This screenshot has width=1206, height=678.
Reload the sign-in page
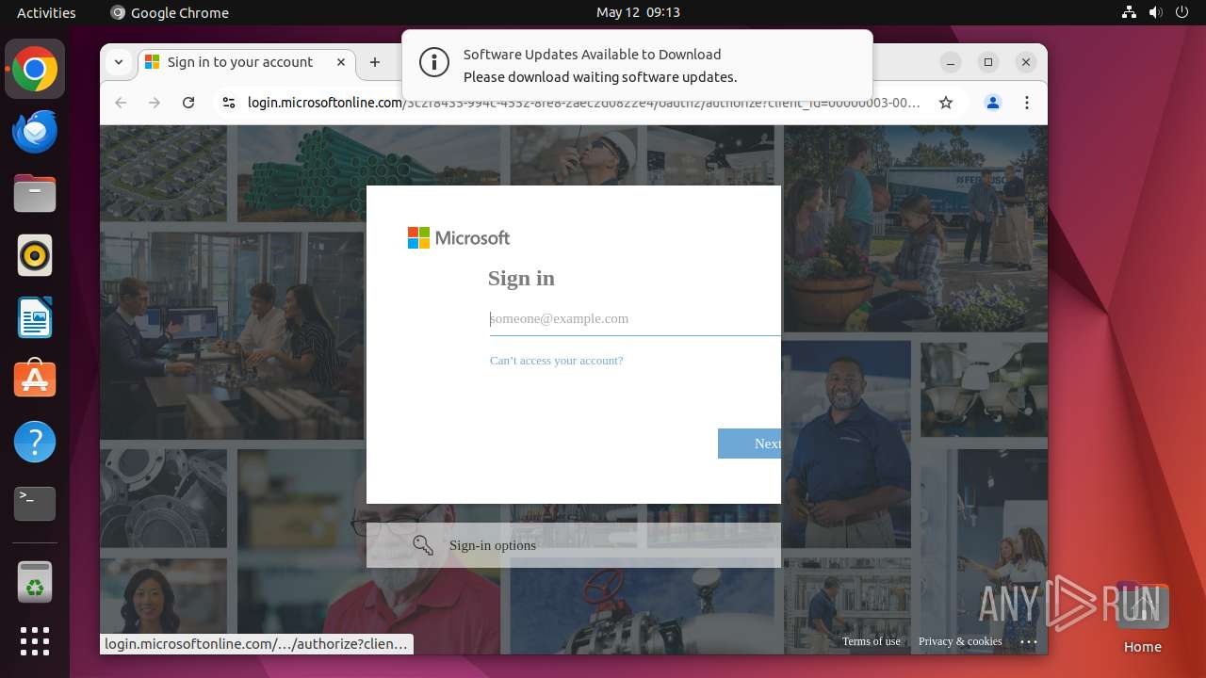(188, 103)
